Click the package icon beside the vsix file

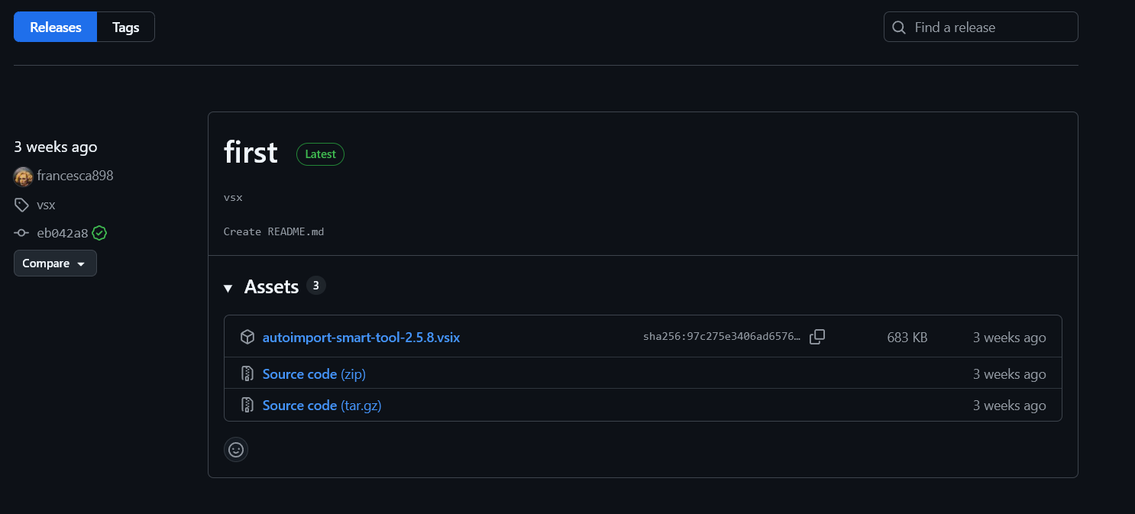coord(247,337)
